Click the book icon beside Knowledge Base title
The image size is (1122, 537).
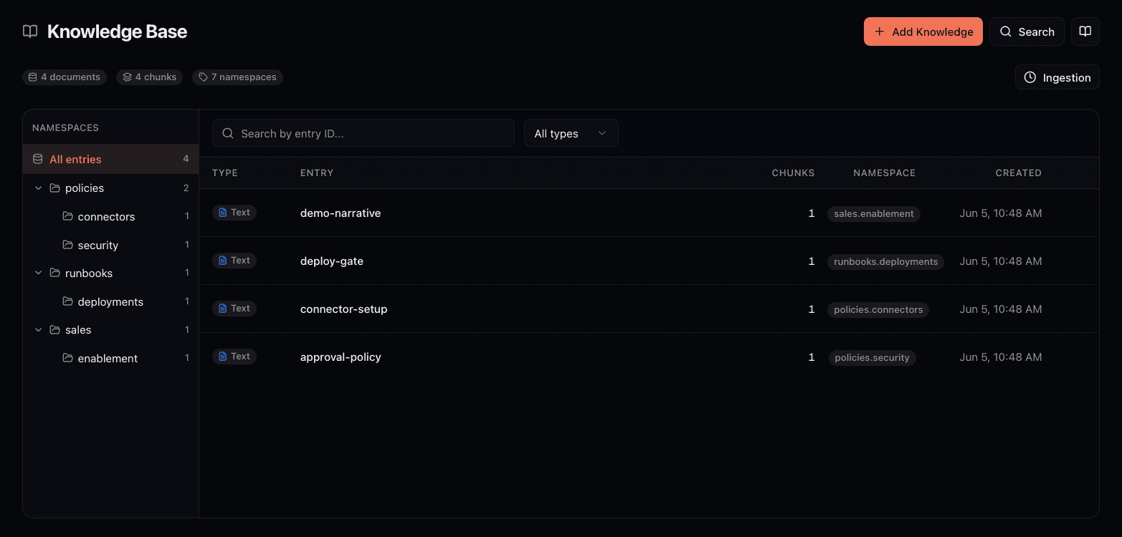[30, 32]
